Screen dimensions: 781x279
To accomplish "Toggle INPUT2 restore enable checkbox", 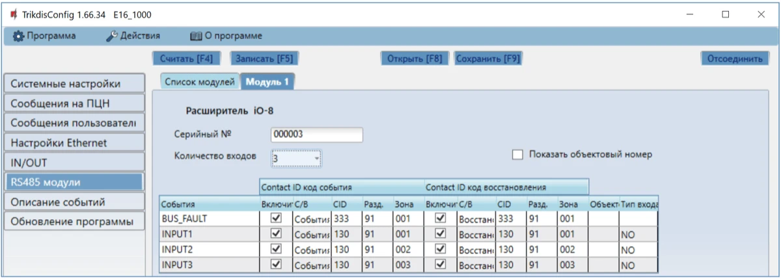I will click(441, 250).
